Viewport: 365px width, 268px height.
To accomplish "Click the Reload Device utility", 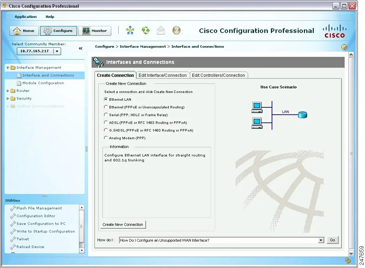I will (30, 247).
